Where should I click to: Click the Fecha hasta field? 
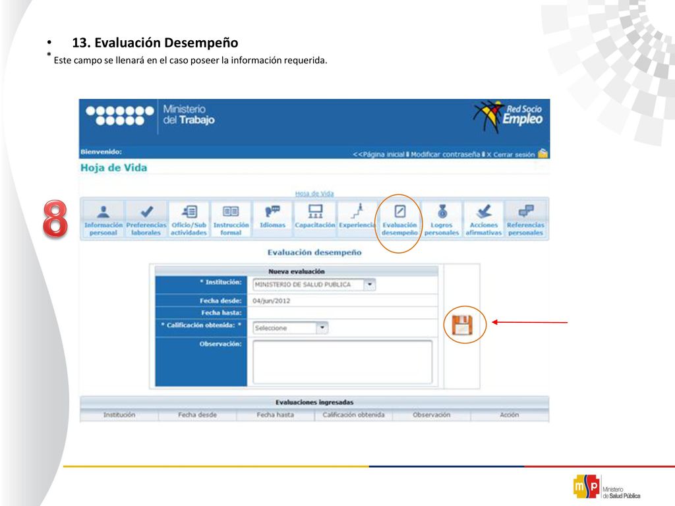point(343,313)
